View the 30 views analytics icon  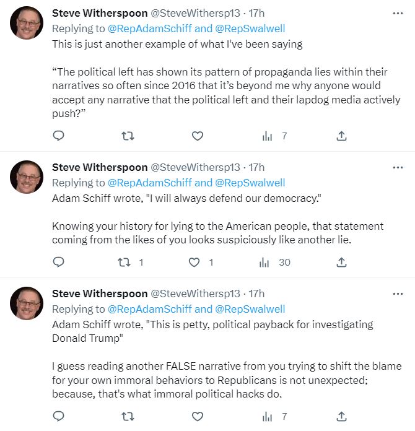pyautogui.click(x=264, y=262)
